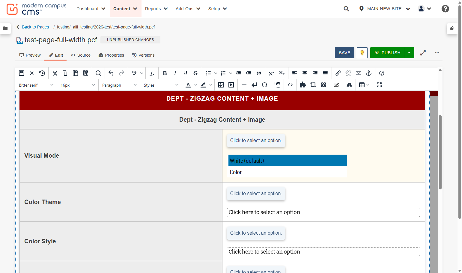462x273 pixels.
Task: Apply the background highlight color swatch
Action: click(203, 85)
